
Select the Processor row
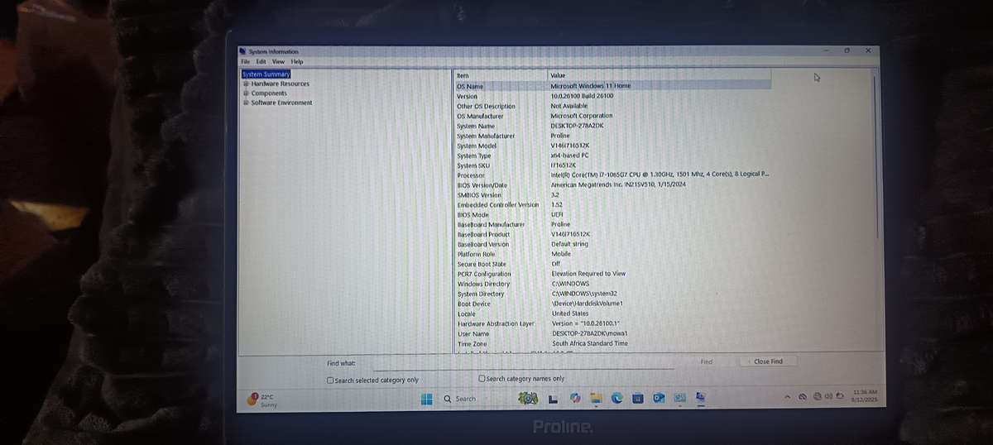(x=612, y=175)
